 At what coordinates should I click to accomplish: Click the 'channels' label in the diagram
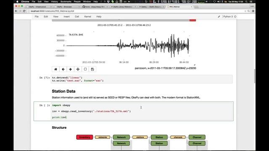(x=178, y=137)
